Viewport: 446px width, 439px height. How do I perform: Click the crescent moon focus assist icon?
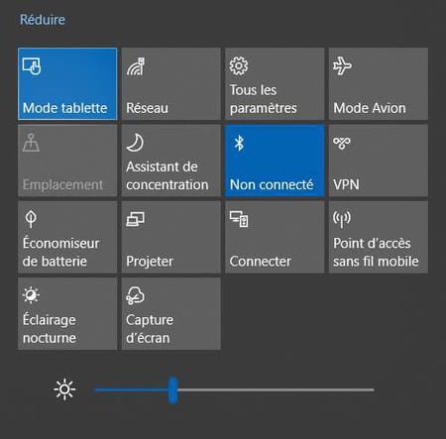(x=135, y=143)
